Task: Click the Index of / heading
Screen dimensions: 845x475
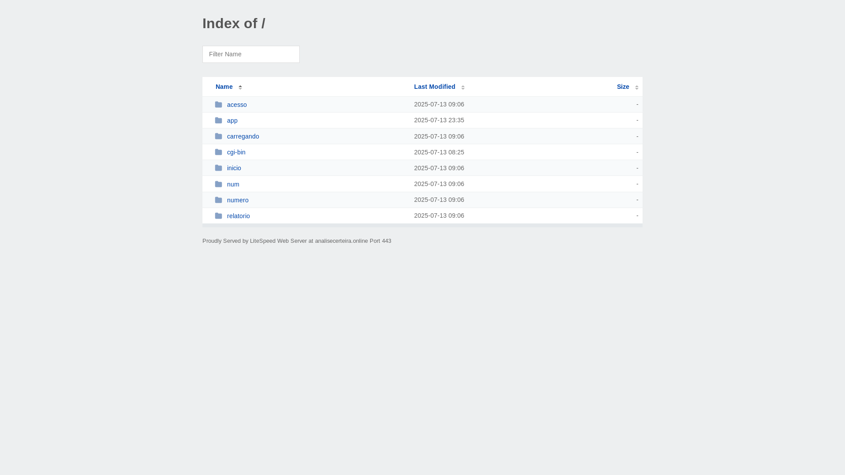Action: 234,23
